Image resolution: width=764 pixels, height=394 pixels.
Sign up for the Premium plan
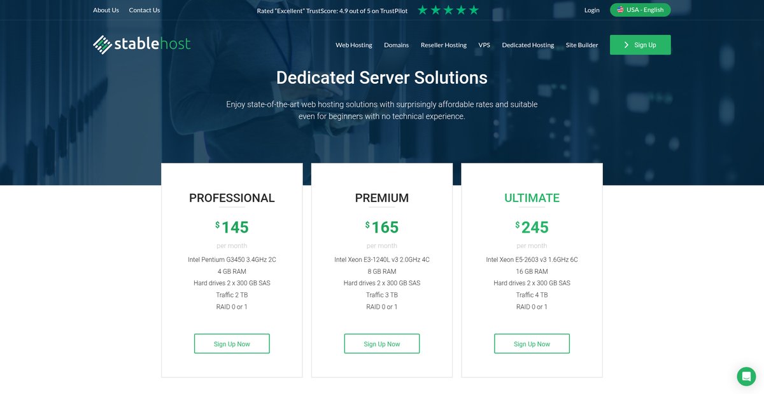click(x=382, y=344)
